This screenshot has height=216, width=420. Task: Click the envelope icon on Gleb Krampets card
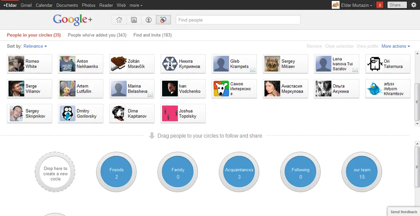pos(252,70)
